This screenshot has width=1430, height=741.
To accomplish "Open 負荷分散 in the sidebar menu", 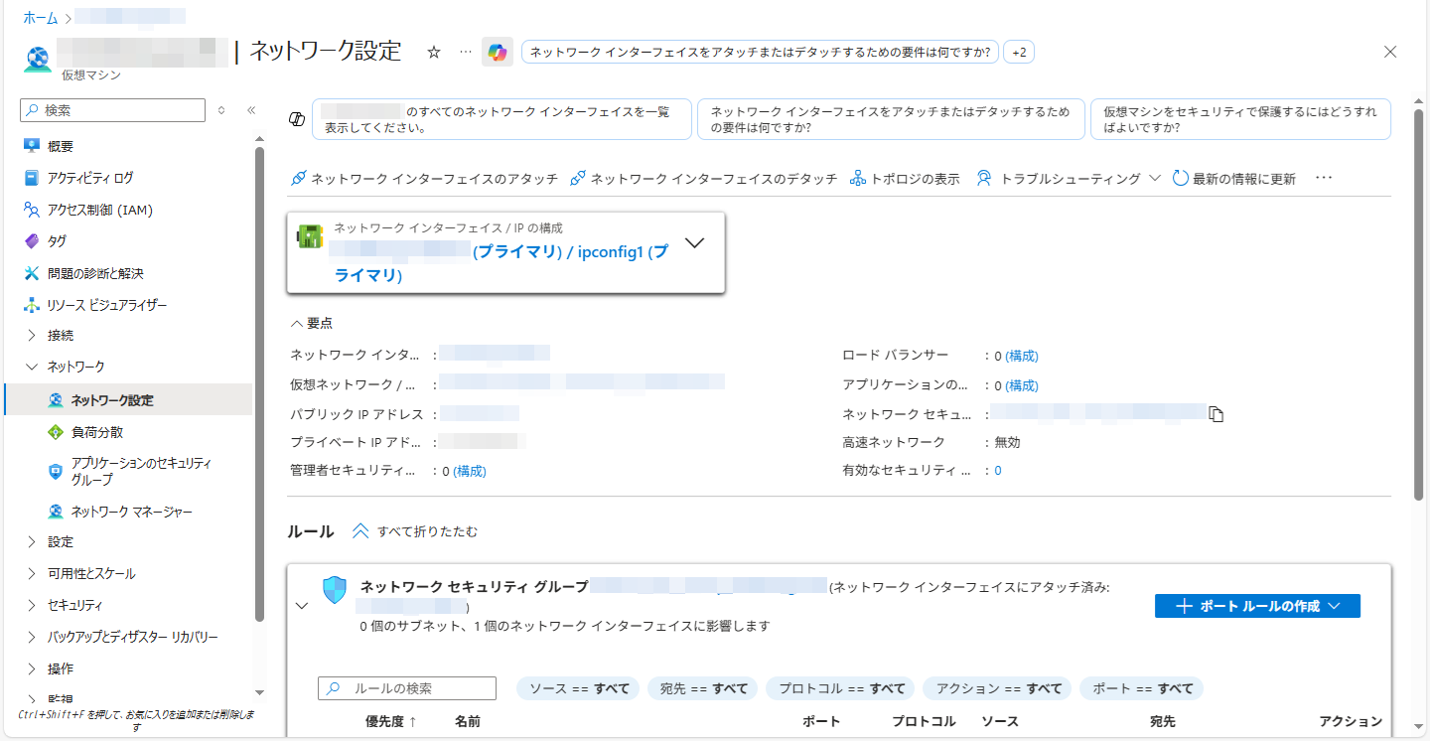I will [97, 432].
